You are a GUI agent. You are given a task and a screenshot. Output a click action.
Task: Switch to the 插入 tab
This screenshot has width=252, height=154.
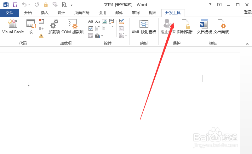(x=44, y=13)
